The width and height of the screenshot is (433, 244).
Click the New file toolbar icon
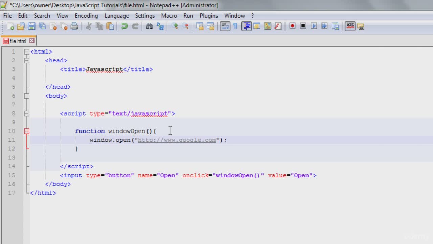(10, 26)
